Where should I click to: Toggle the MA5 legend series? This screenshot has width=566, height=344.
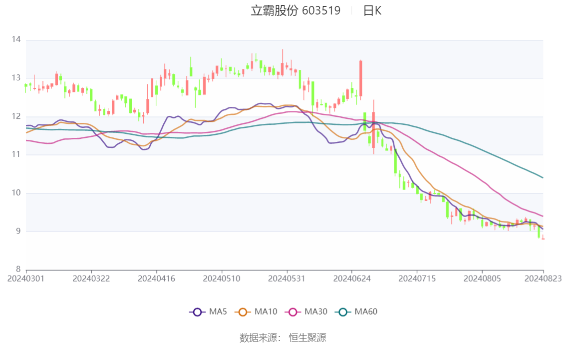point(208,312)
